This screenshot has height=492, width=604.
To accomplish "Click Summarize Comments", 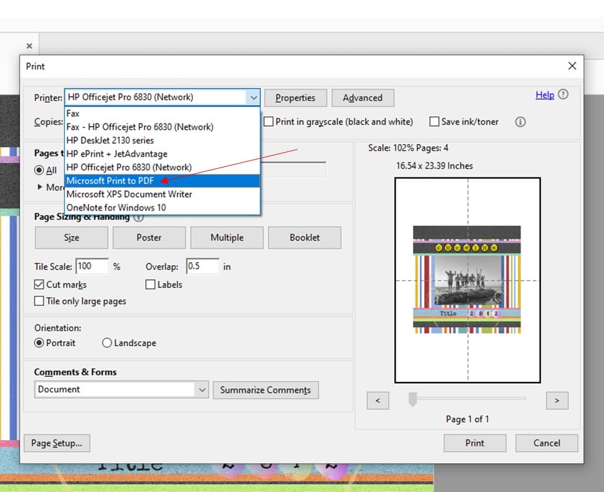I will (x=265, y=390).
